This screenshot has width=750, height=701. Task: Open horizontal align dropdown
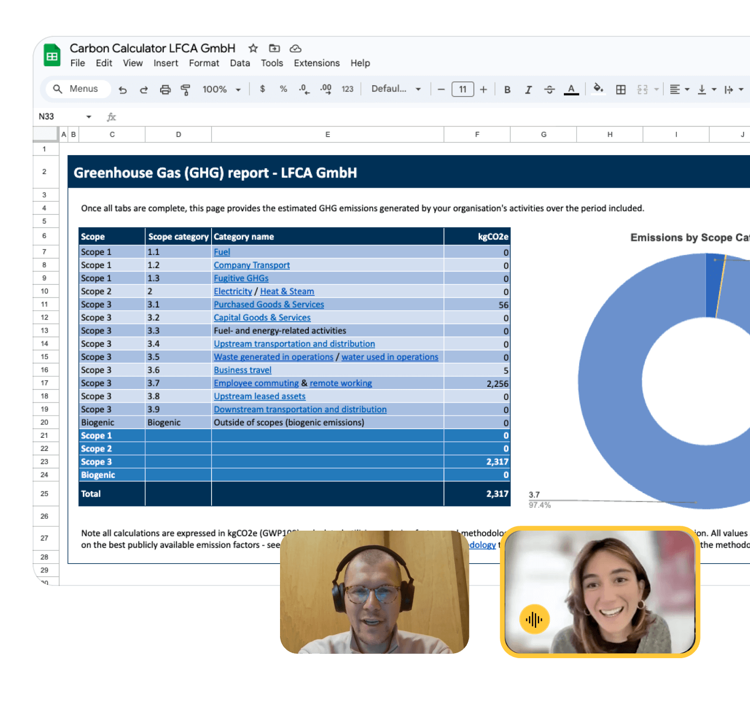(679, 90)
